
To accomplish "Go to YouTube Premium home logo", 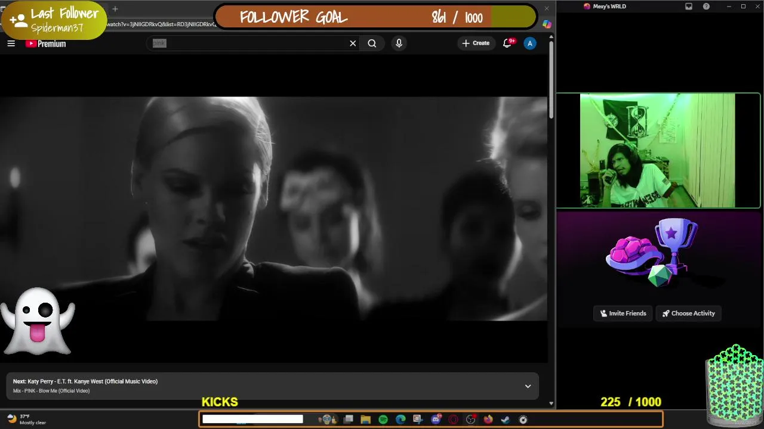I will (x=46, y=43).
